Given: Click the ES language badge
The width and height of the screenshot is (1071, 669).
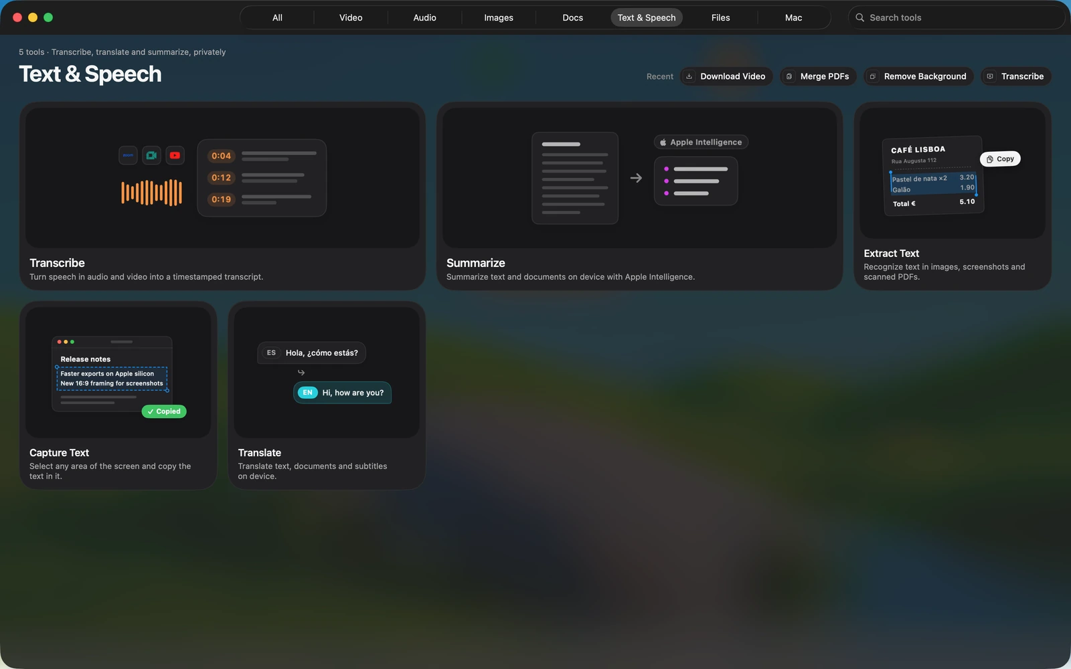Looking at the screenshot, I should pos(271,353).
